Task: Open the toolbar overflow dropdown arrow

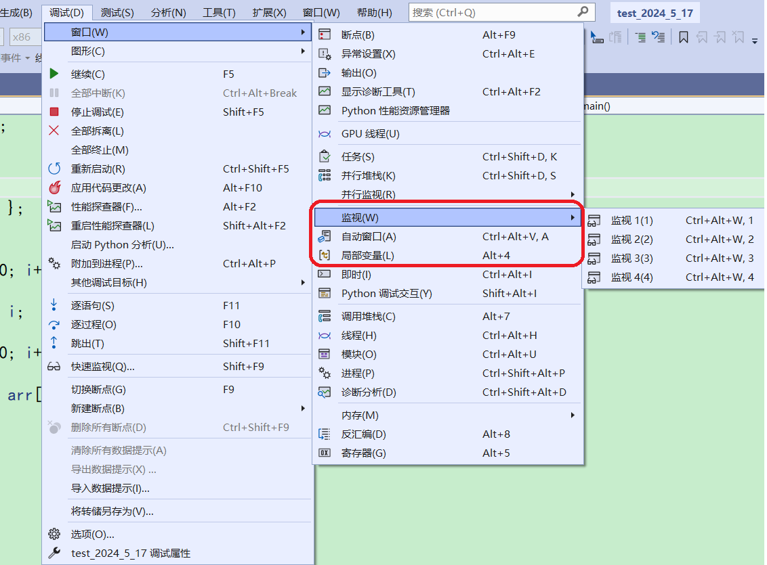Action: (x=755, y=41)
